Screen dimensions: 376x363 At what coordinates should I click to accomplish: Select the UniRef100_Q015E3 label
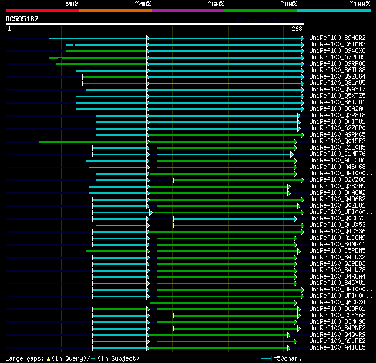click(337, 141)
